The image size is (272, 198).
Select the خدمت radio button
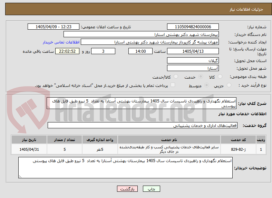201,77
